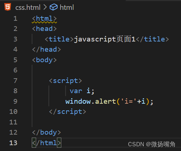This screenshot has width=181, height=151.
Task: Click line number 4 in gutter
Action: 15,49
